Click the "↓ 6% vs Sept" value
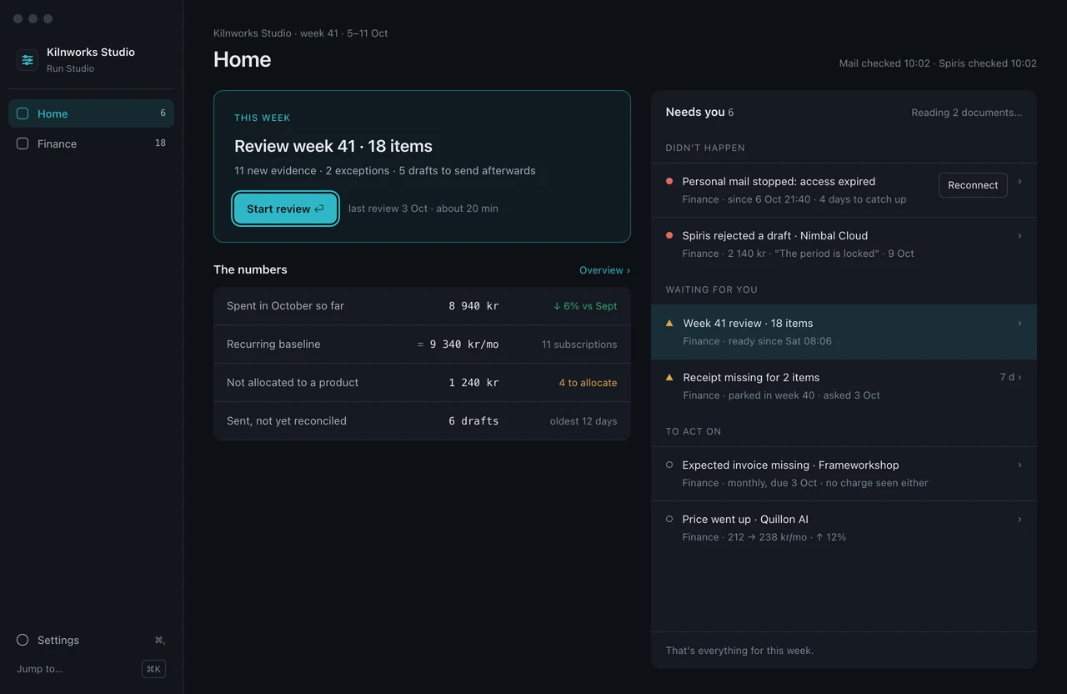The width and height of the screenshot is (1067, 694). (585, 306)
